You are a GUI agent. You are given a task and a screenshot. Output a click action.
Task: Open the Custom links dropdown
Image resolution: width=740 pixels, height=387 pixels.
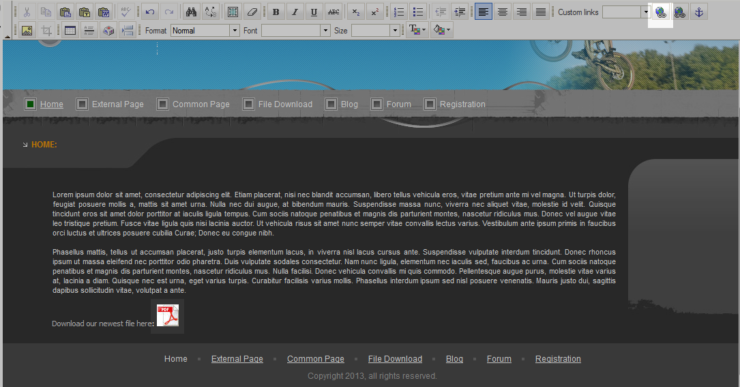[x=646, y=12]
